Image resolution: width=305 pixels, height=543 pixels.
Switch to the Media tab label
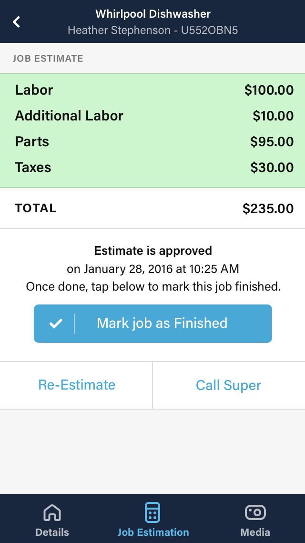tap(255, 532)
